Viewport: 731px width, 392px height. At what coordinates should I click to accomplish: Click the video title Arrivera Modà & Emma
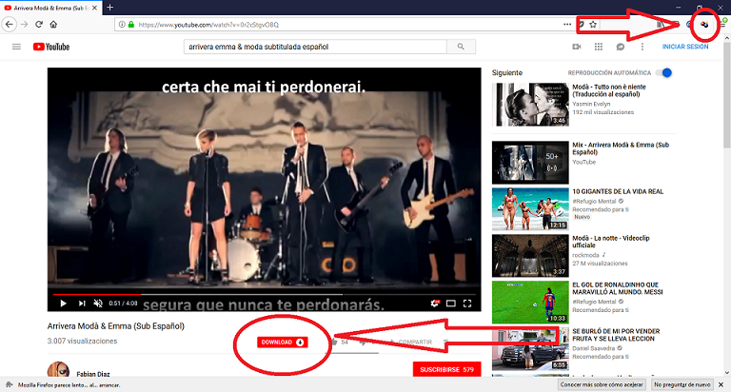115,326
